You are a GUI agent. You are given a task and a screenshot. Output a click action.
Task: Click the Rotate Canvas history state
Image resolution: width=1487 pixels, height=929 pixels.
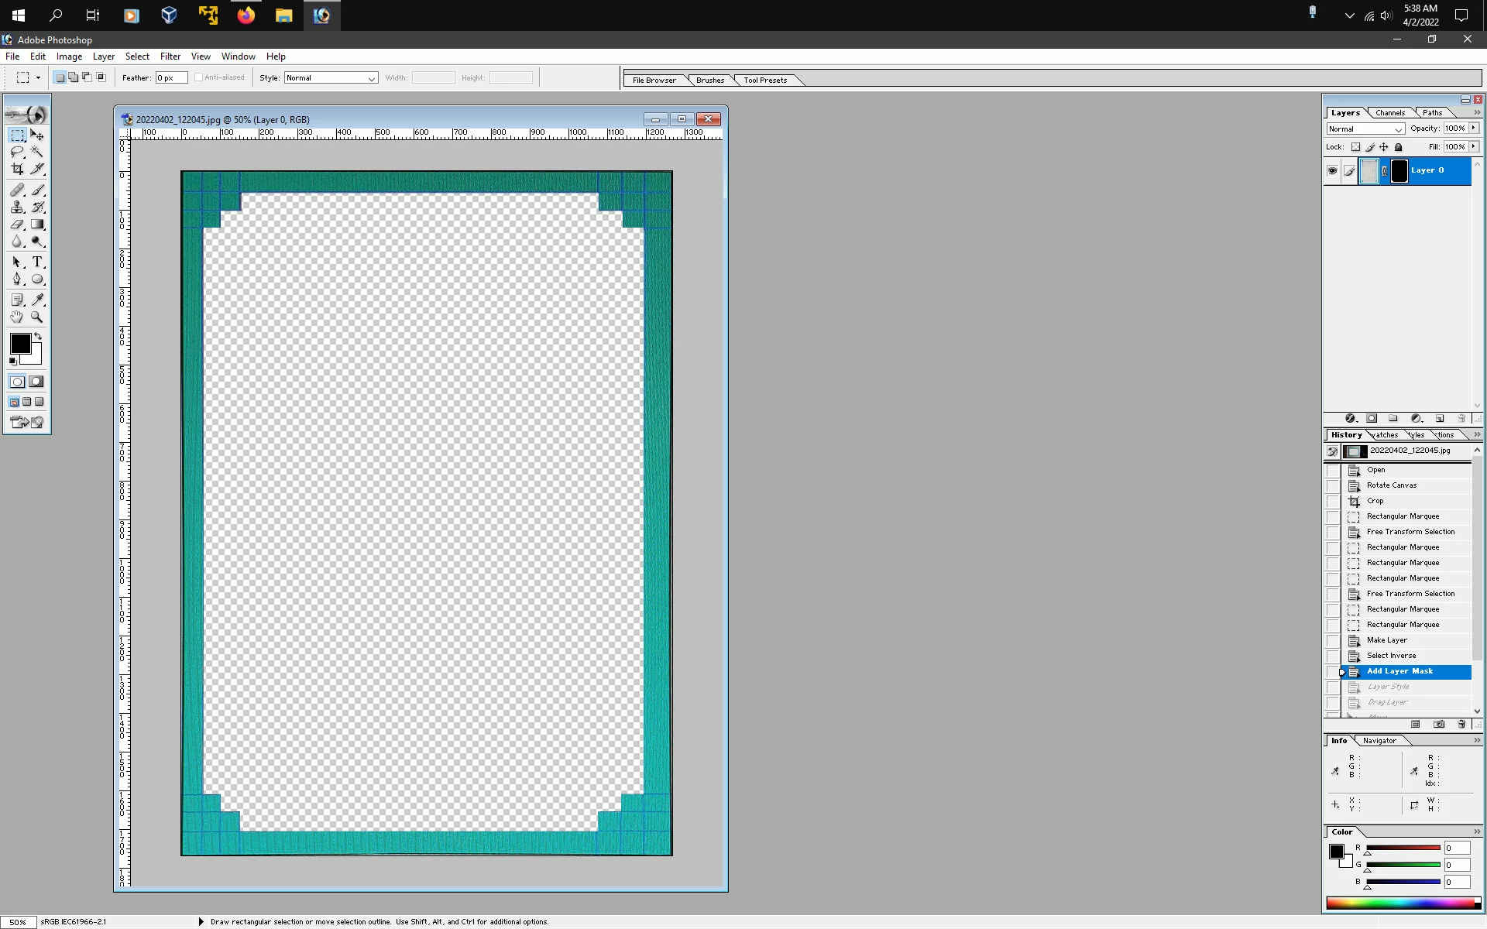(x=1391, y=485)
